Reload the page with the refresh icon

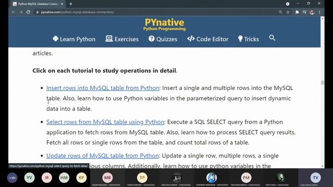(28, 12)
